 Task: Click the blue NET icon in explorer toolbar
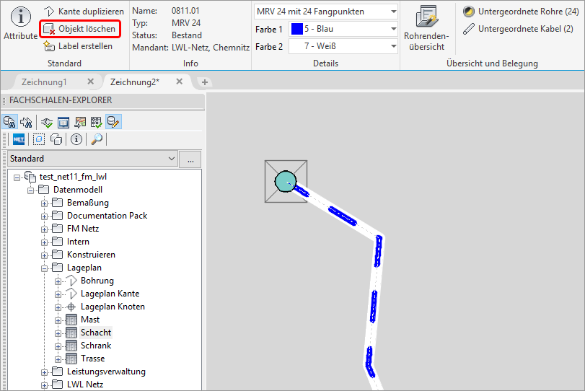point(19,139)
